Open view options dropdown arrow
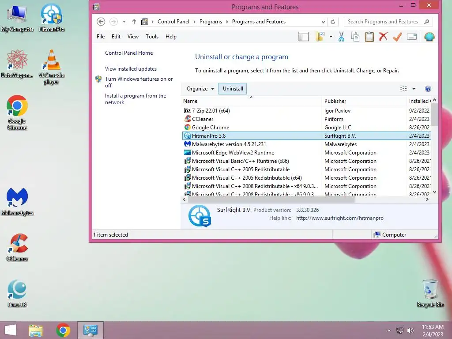The width and height of the screenshot is (452, 339). pos(414,89)
